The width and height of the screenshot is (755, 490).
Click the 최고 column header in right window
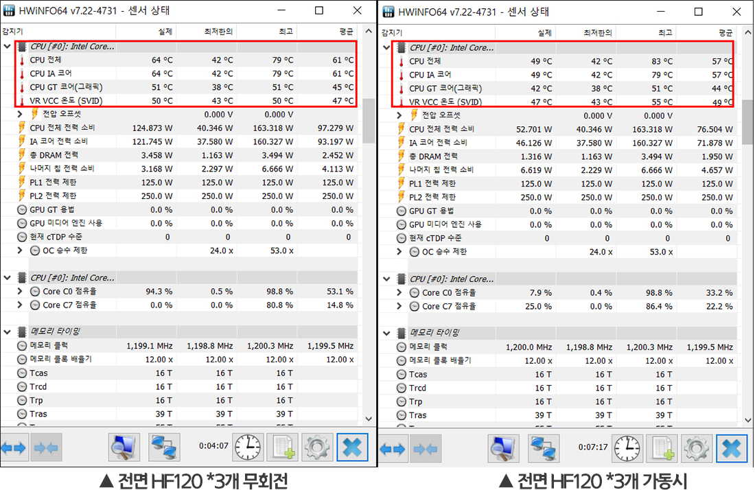(x=646, y=33)
